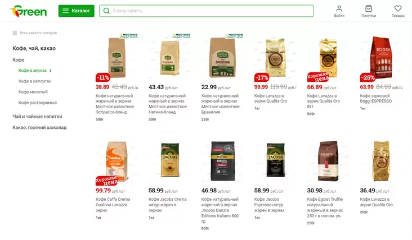The height and width of the screenshot is (240, 412).
Task: Click the Jacobs Barista Italiano package image
Action: click(222, 161)
